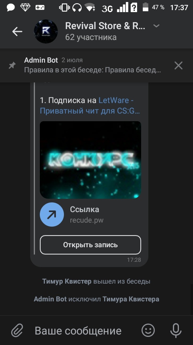Open Revival Store group avatar
The width and height of the screenshot is (193, 345).
click(x=46, y=32)
